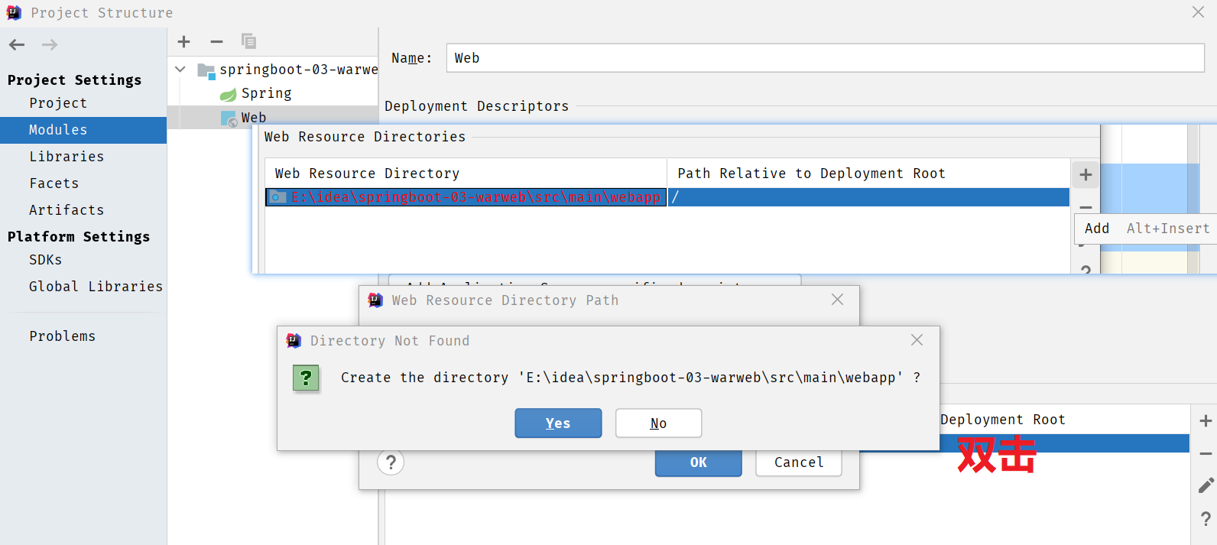Click minus icon beside lower Deployment Root table
Screen dimensions: 1217x545
(1206, 454)
